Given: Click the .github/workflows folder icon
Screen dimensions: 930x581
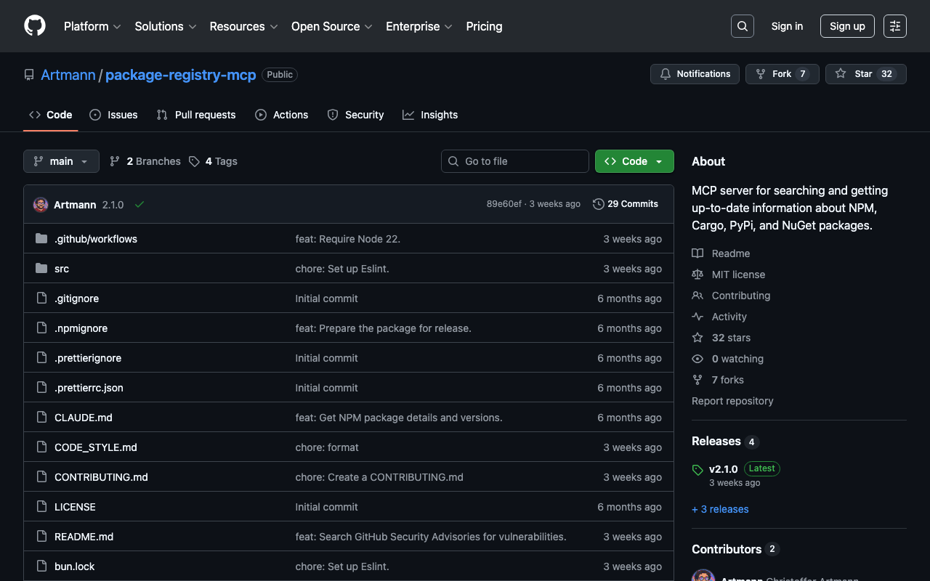Looking at the screenshot, I should click(41, 239).
